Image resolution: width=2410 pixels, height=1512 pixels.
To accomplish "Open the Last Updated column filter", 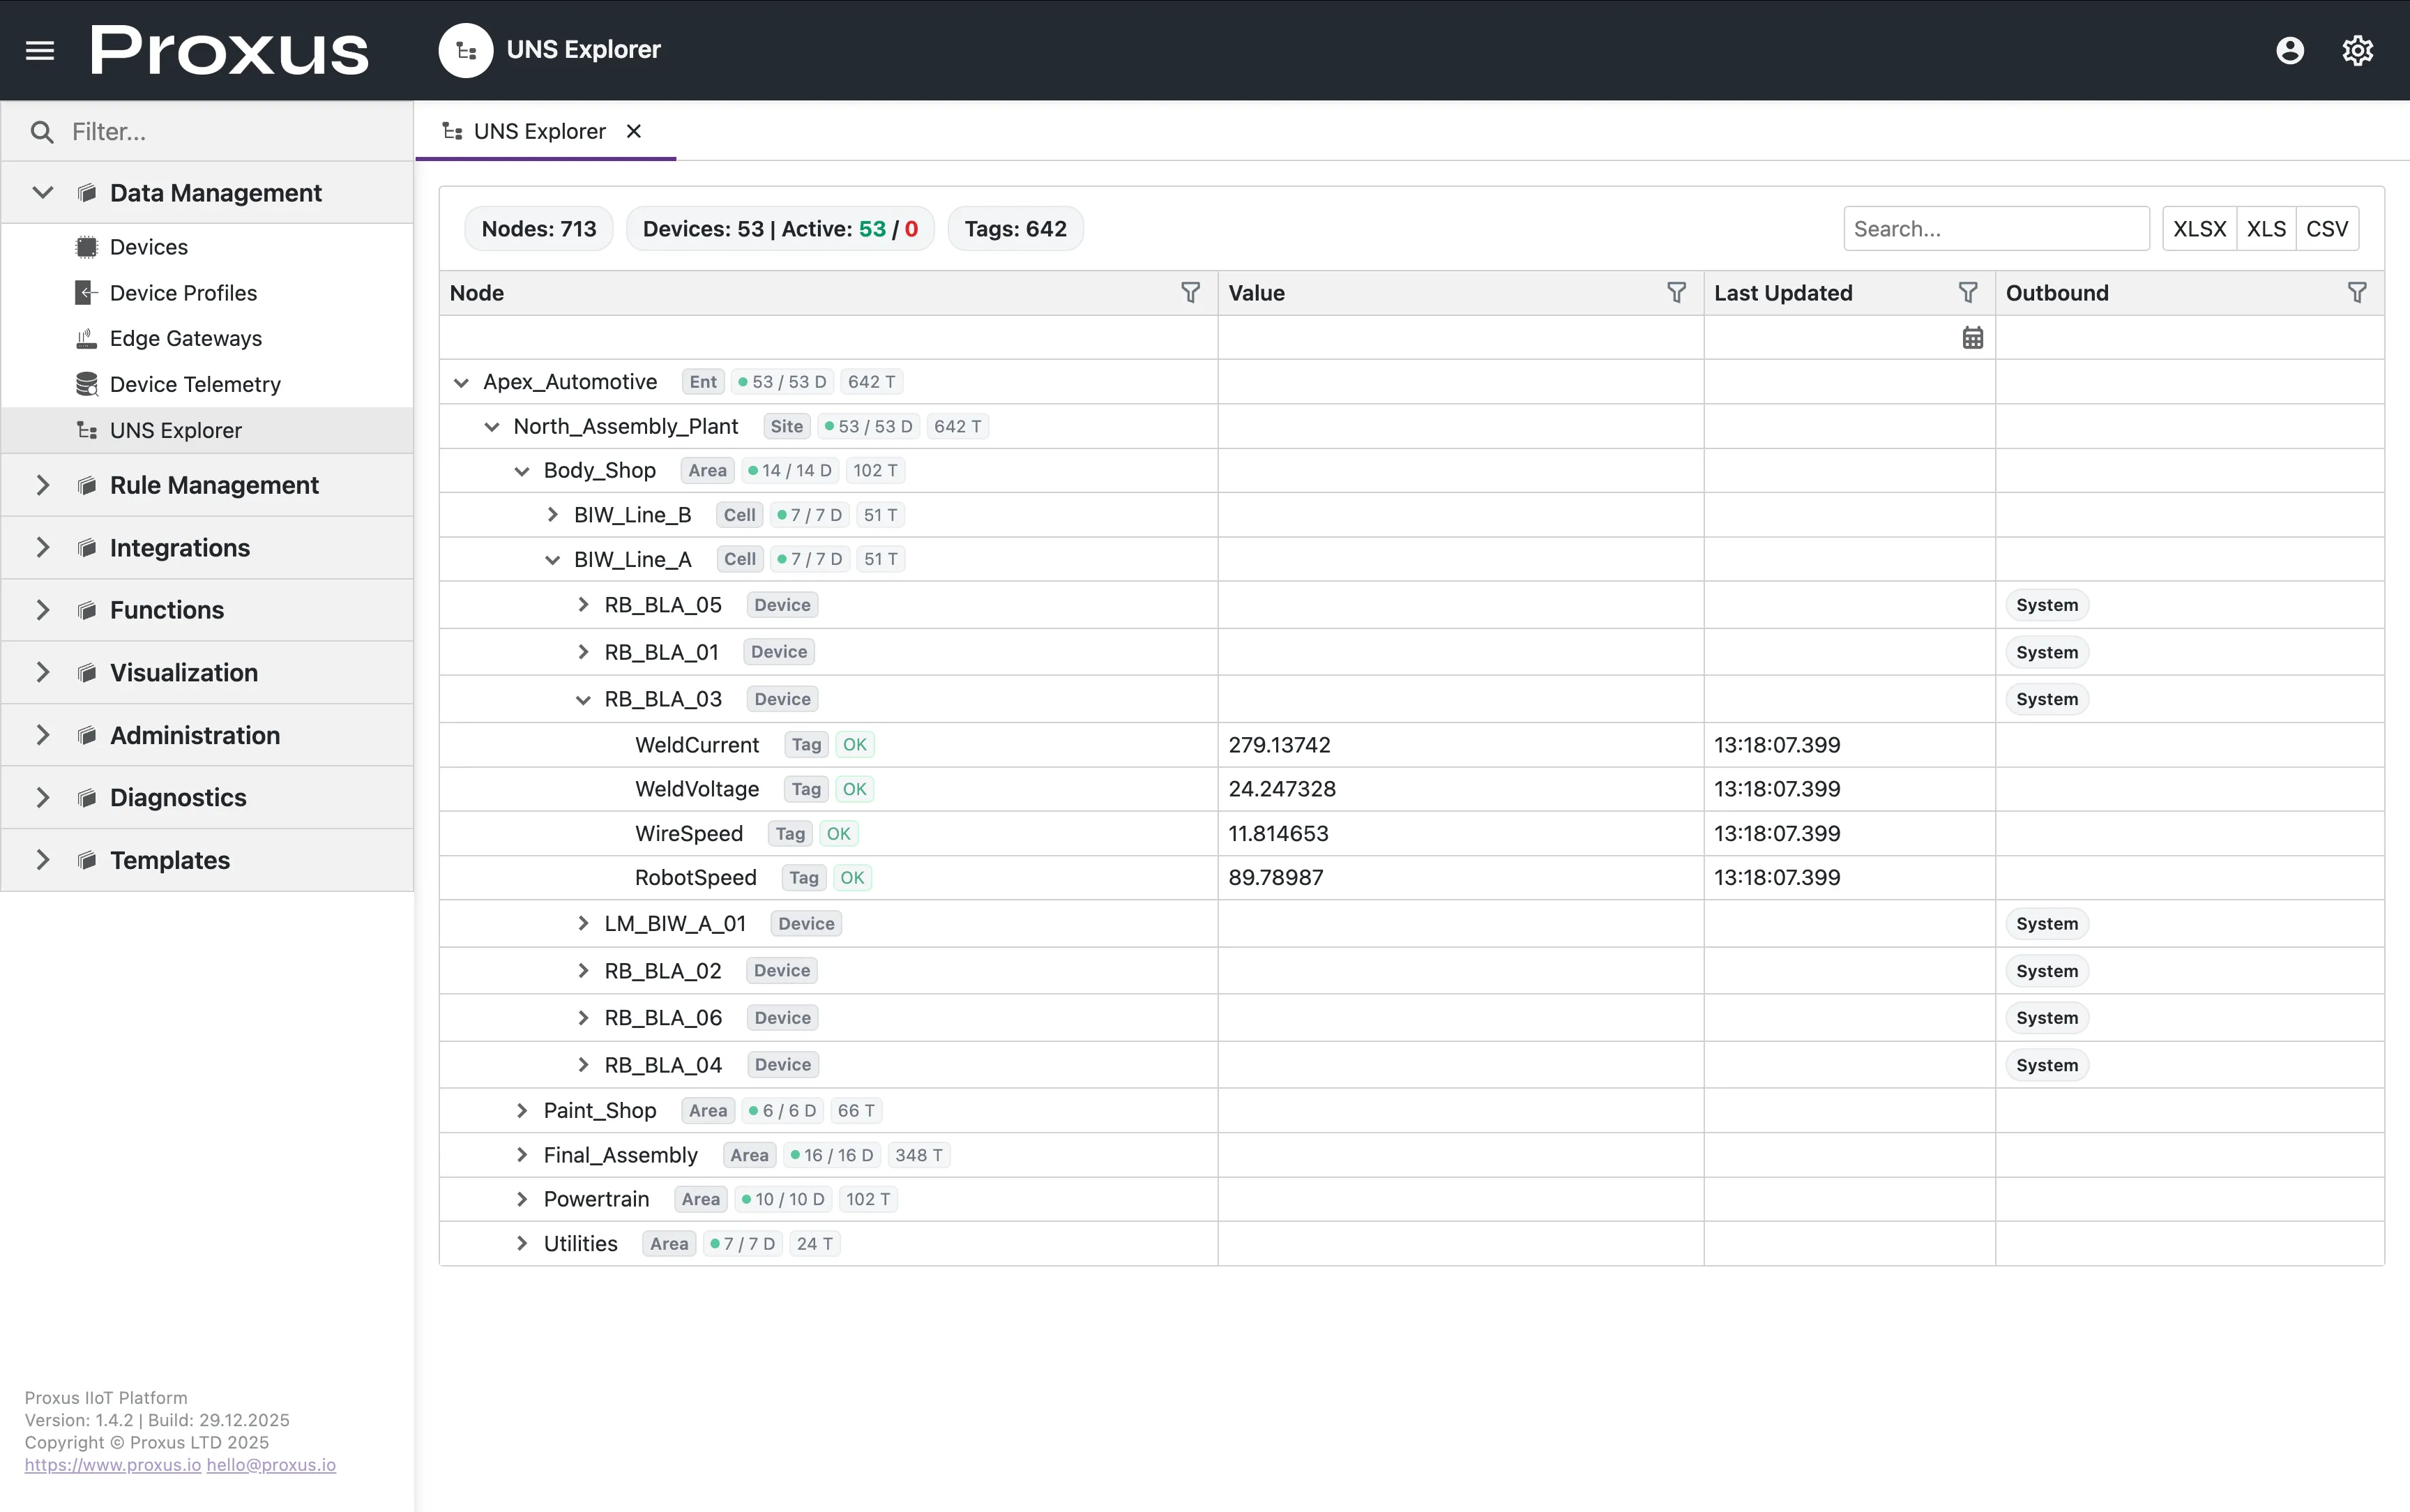I will tap(1968, 292).
